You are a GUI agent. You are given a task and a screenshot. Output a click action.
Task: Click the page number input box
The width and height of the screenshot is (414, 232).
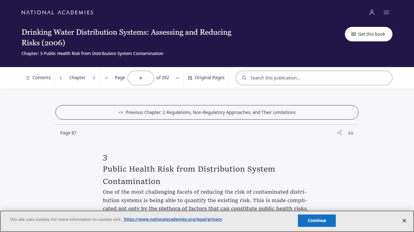click(141, 78)
